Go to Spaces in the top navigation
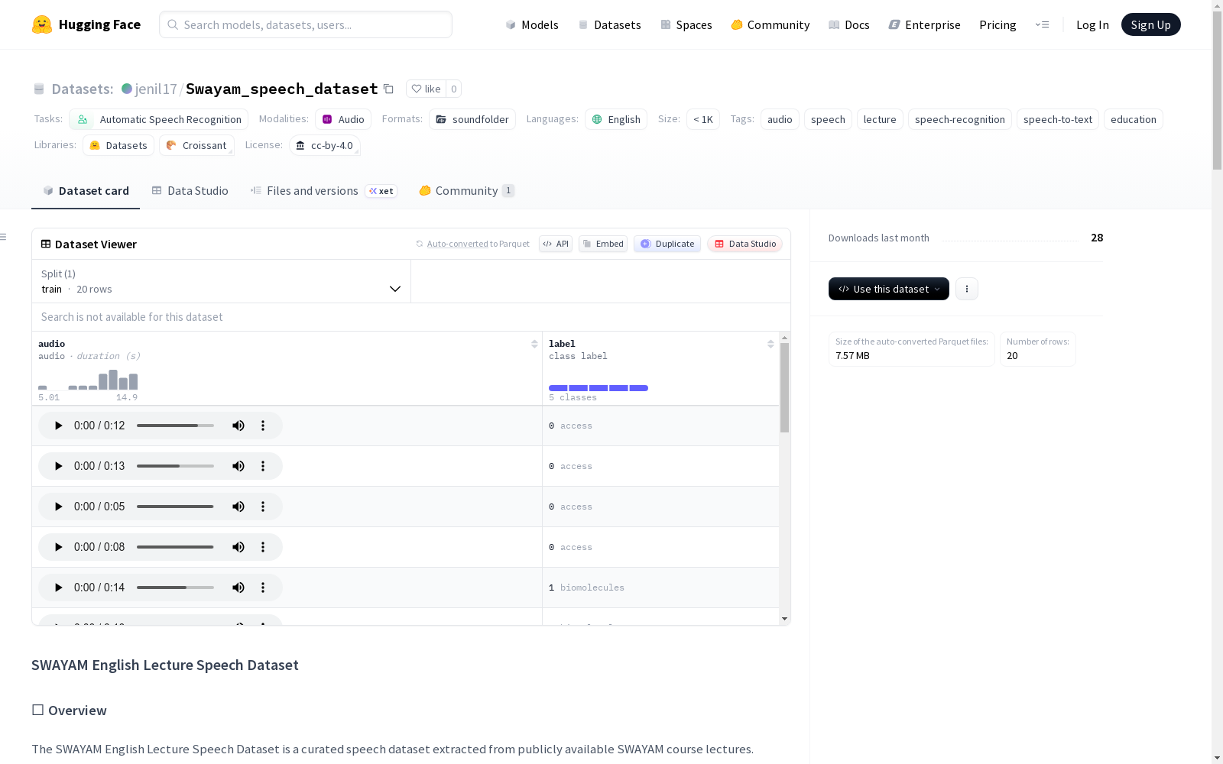This screenshot has width=1223, height=764. 686,24
